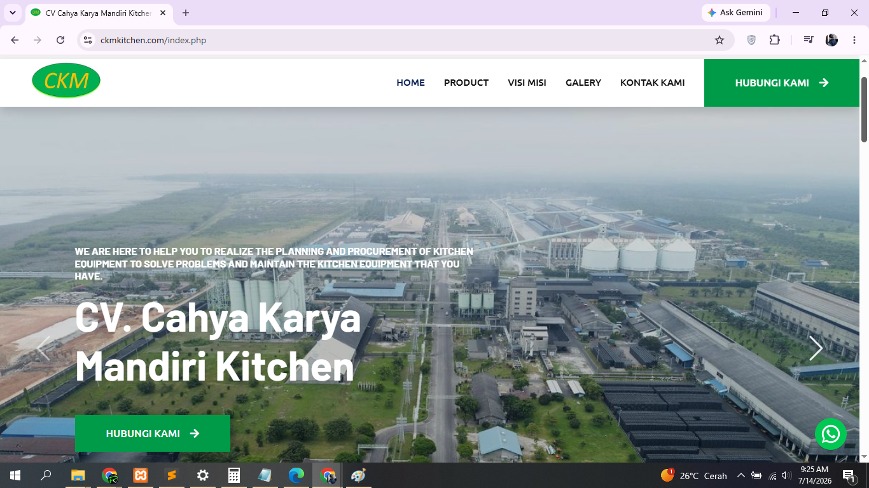This screenshot has width=869, height=488.
Task: Open the 26°C Cerah weather widget
Action: point(694,475)
